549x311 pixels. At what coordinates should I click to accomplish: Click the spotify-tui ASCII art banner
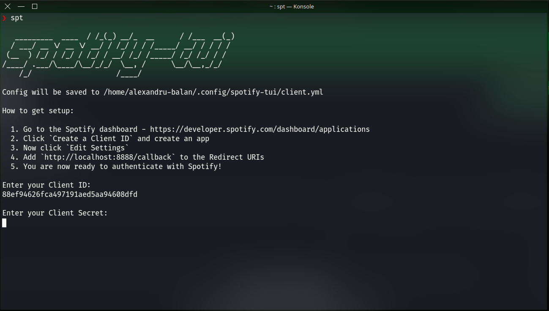118,55
